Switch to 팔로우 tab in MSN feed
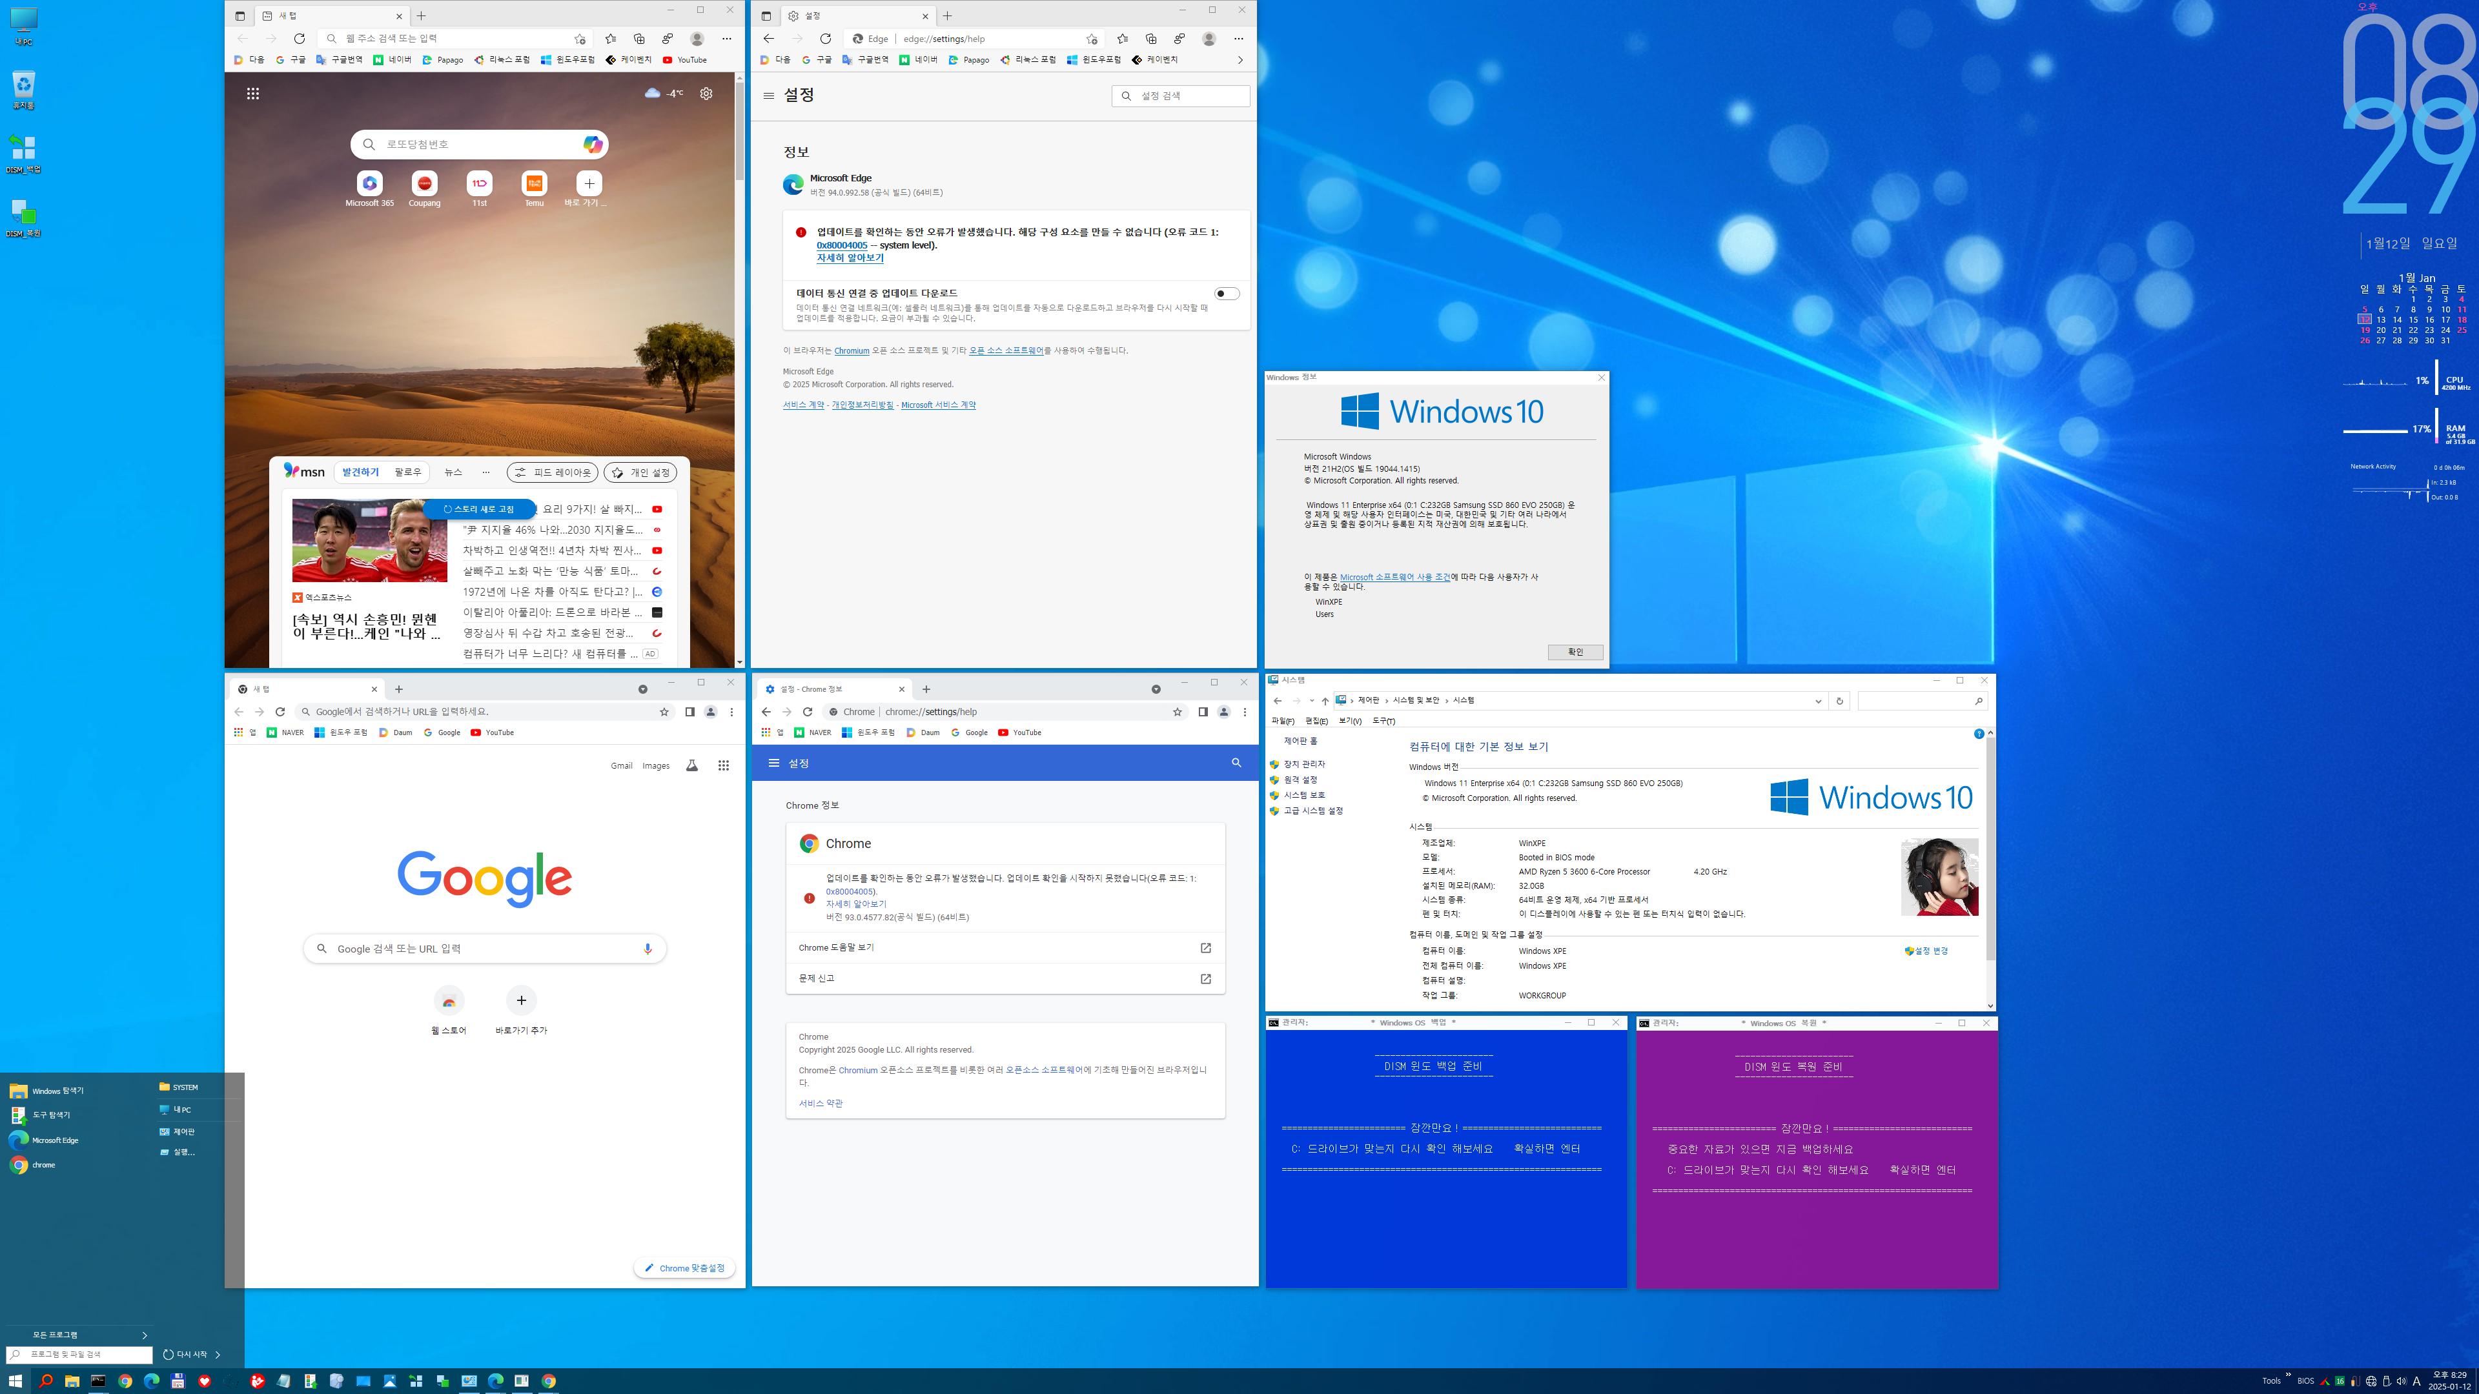 (x=408, y=472)
